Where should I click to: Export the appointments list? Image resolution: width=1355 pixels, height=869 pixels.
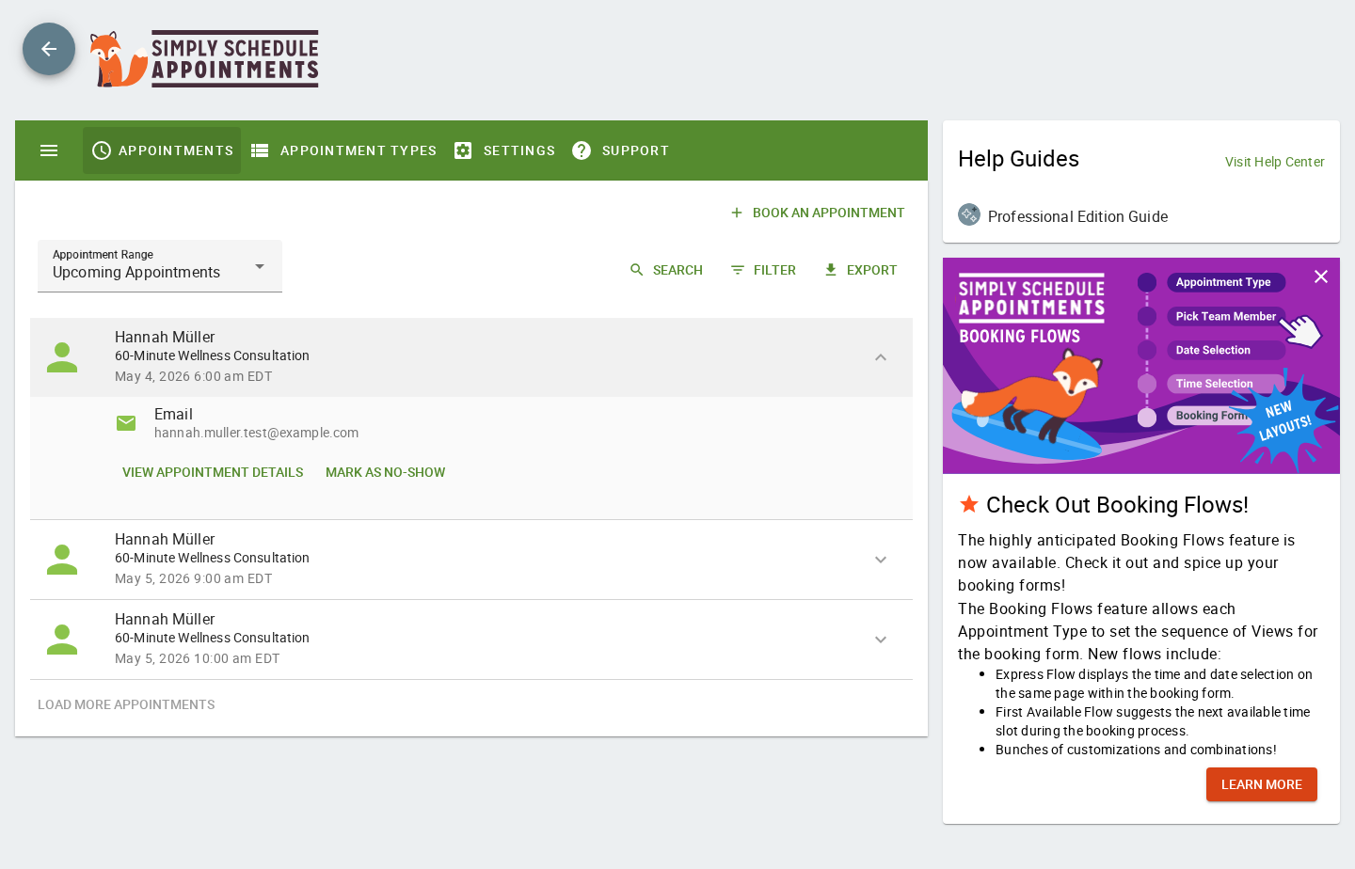pyautogui.click(x=860, y=270)
